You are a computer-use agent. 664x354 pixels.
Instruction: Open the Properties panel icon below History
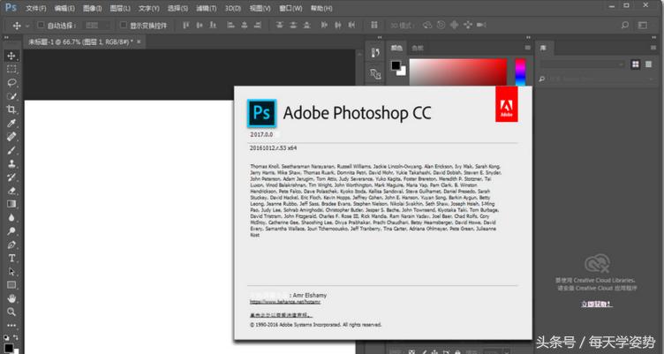click(x=375, y=74)
